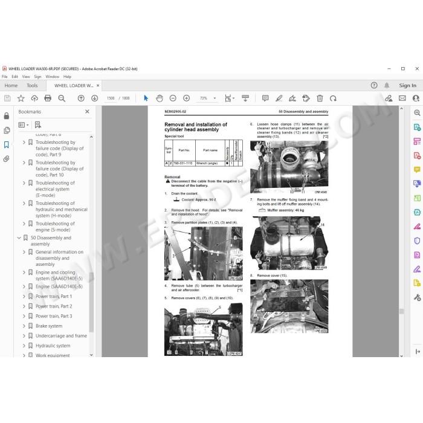423x423 pixels.
Task: Open Undercarriage and frame bookmark
Action: click(61, 336)
